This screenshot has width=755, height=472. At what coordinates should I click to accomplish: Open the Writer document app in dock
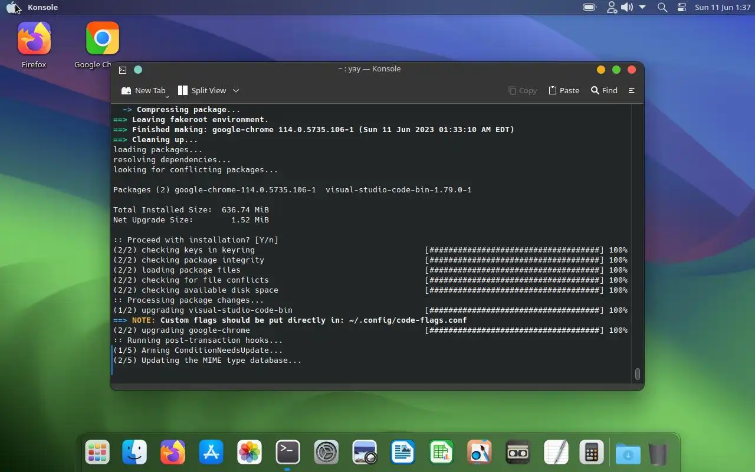tap(403, 453)
